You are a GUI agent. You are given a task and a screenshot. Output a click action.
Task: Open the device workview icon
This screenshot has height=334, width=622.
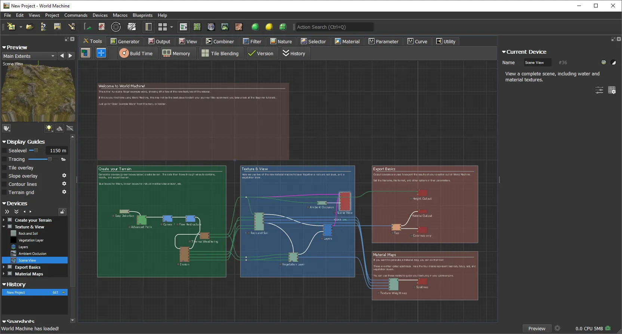183,27
